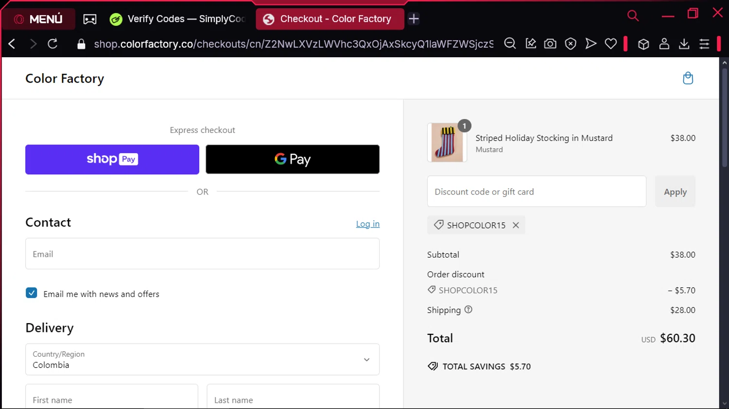Click scrollbar up arrow
This screenshot has width=729, height=409.
(724, 63)
